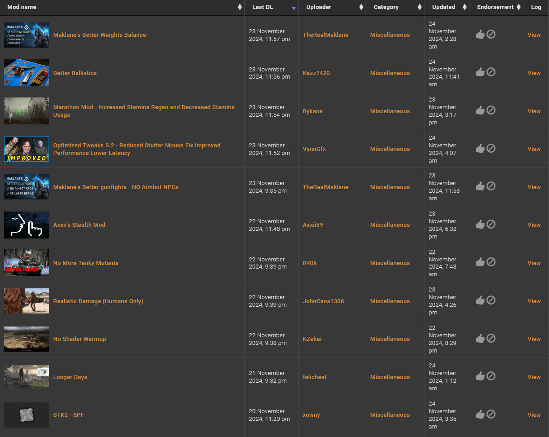
Task: Give thumbs-up to STK2 - SPF
Action: pyautogui.click(x=480, y=415)
